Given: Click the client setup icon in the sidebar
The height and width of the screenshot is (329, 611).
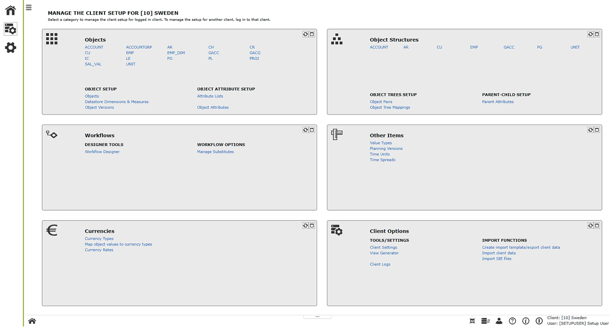Looking at the screenshot, I should click(10, 29).
